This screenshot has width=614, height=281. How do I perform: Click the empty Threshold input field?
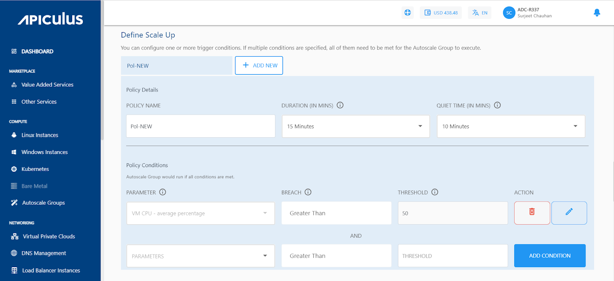[x=453, y=256]
